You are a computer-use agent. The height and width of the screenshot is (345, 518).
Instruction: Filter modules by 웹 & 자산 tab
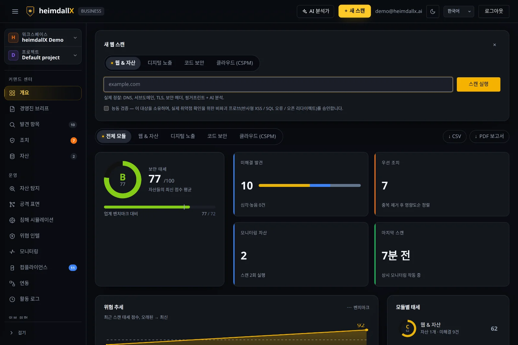pyautogui.click(x=148, y=136)
